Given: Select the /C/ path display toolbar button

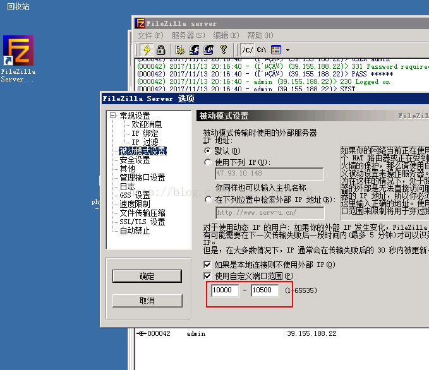Looking at the screenshot, I should tap(248, 50).
